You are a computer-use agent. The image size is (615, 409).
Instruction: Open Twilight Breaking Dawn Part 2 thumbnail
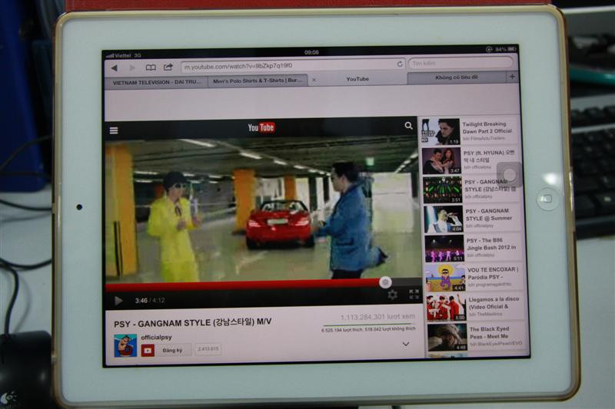[x=440, y=131]
